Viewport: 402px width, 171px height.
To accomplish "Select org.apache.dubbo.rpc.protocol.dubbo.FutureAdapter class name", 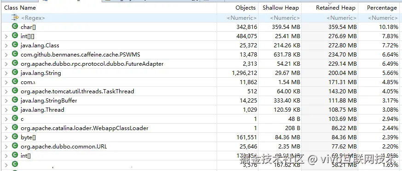I will 92,63.
